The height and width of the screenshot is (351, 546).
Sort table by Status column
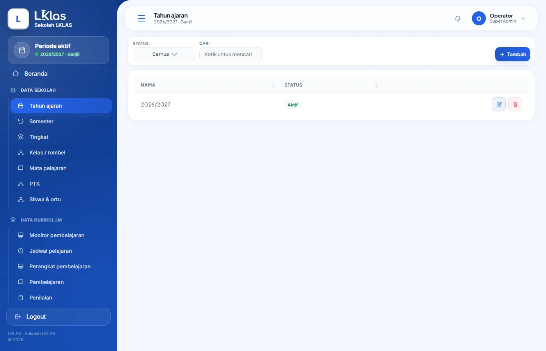pyautogui.click(x=376, y=85)
